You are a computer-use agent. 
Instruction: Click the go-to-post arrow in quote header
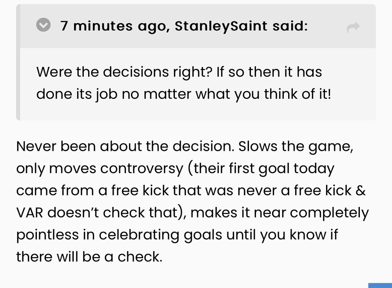tap(353, 27)
